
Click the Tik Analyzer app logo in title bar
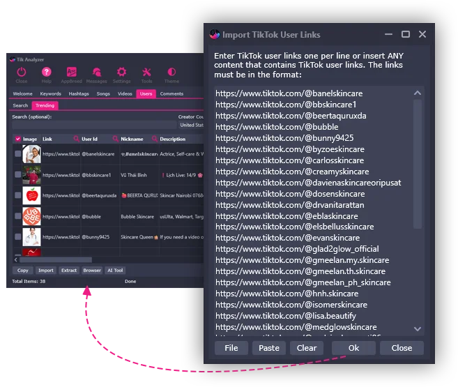[13, 59]
